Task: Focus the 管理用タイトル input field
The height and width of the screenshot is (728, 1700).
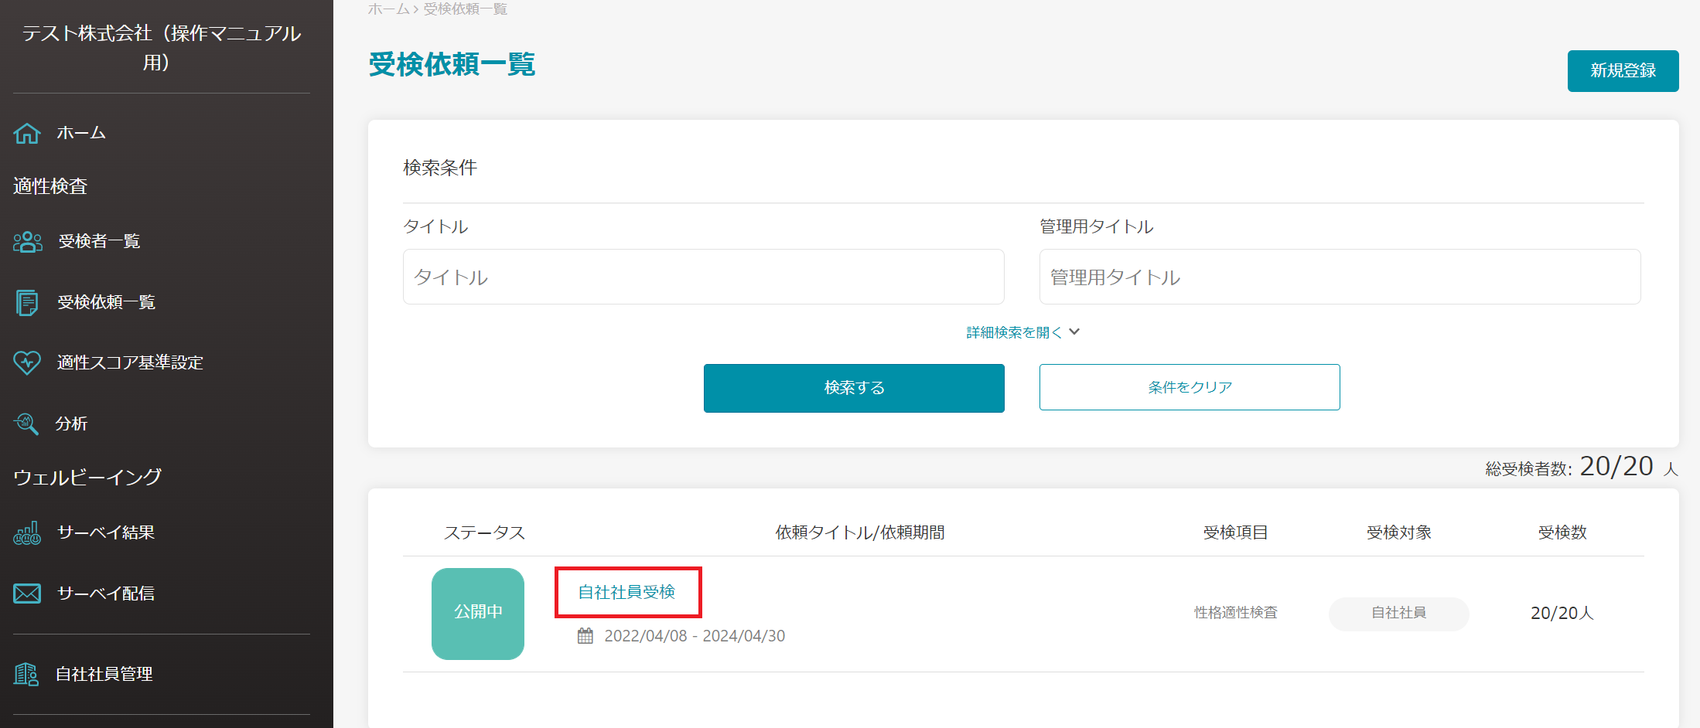Action: [1339, 277]
